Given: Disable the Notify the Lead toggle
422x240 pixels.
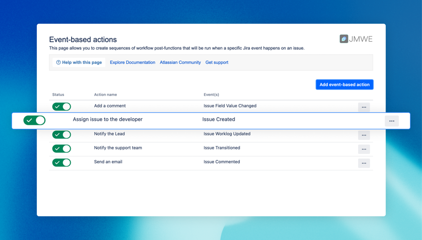Looking at the screenshot, I should [62, 135].
